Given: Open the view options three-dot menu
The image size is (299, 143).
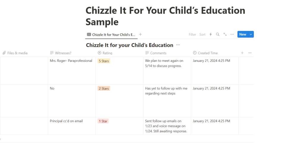Looking at the screenshot, I should tap(232, 35).
